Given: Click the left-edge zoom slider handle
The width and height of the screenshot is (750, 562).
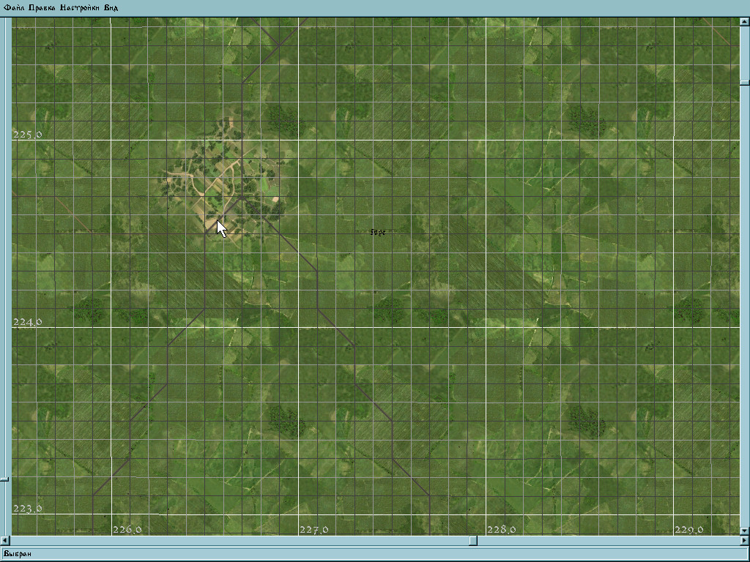Looking at the screenshot, I should click(4, 479).
